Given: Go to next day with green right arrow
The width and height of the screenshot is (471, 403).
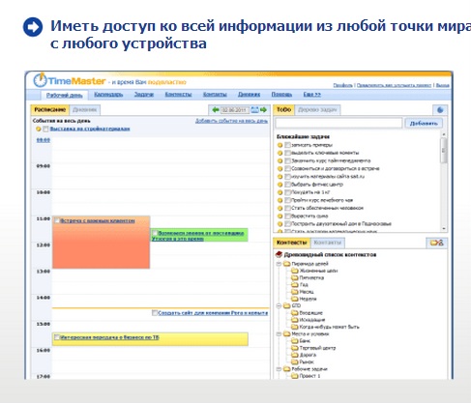Looking at the screenshot, I should tap(263, 110).
